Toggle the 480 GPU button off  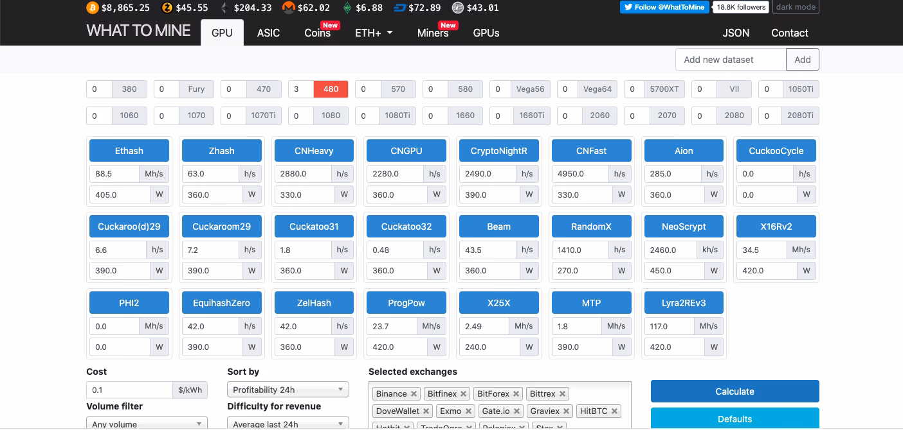coord(331,89)
